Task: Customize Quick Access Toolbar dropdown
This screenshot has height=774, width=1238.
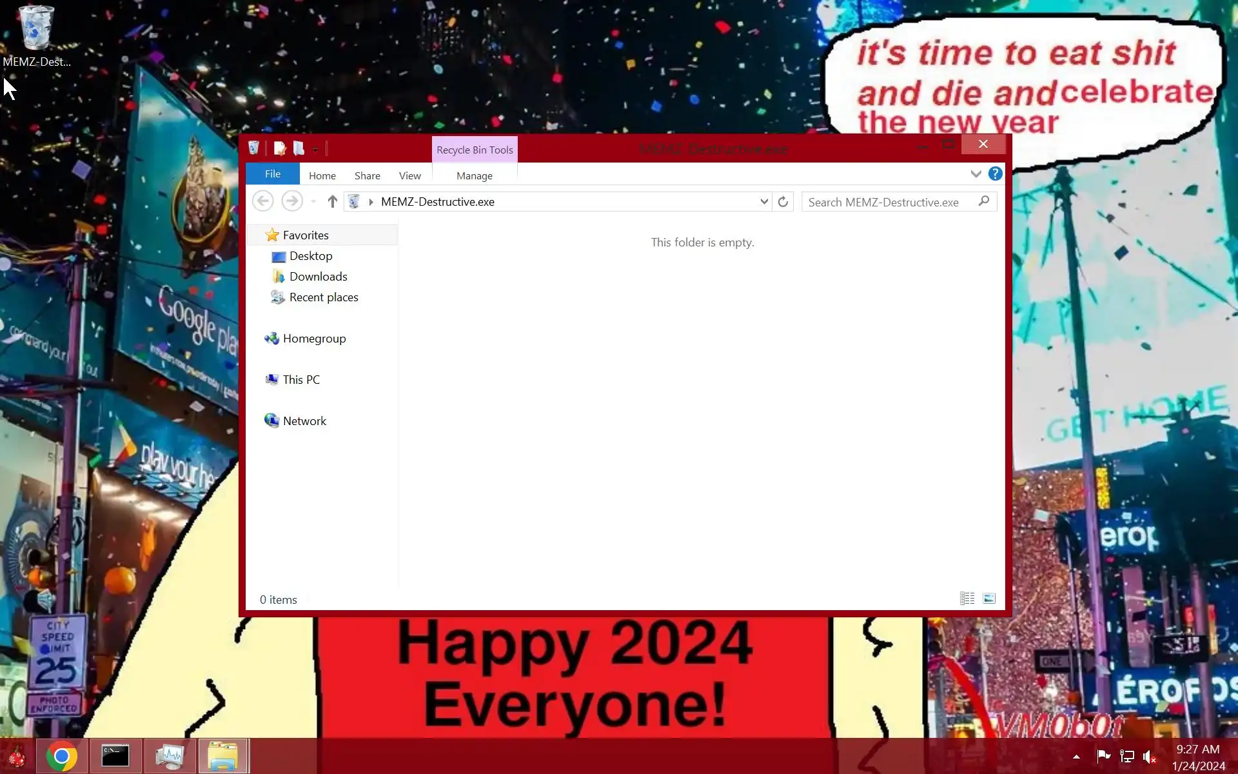Action: 315,150
